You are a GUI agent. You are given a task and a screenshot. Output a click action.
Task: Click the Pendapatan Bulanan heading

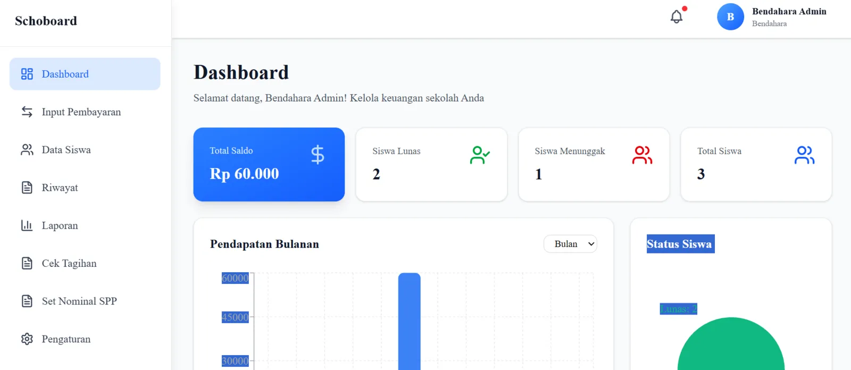pos(264,244)
